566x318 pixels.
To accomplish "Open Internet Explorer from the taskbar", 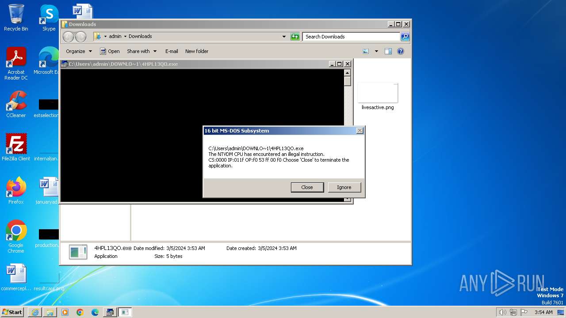I will point(35,312).
